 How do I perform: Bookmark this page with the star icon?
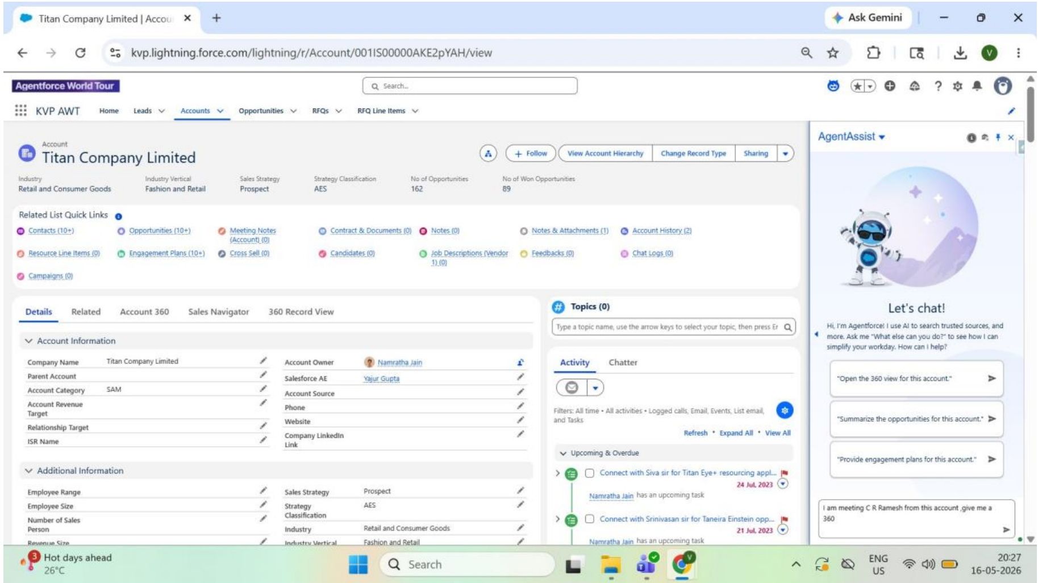coord(833,53)
